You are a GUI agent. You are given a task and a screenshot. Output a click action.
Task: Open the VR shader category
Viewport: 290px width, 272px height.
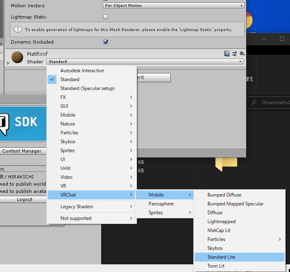point(92,186)
